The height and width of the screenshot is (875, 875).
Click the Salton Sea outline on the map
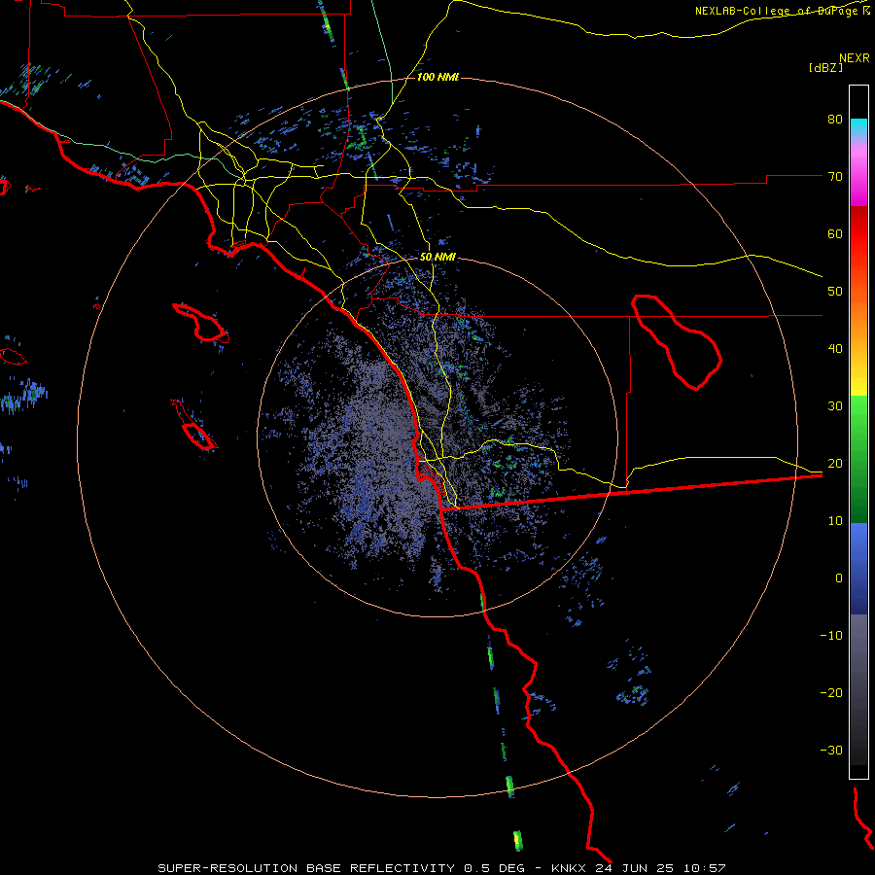[677, 341]
